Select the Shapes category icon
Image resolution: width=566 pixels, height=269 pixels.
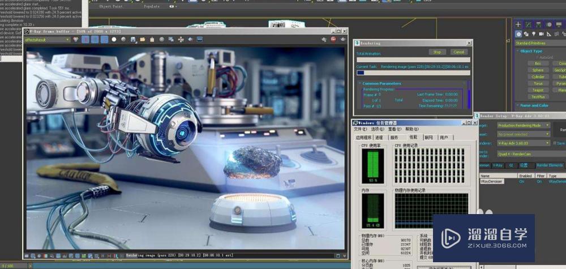coord(526,34)
